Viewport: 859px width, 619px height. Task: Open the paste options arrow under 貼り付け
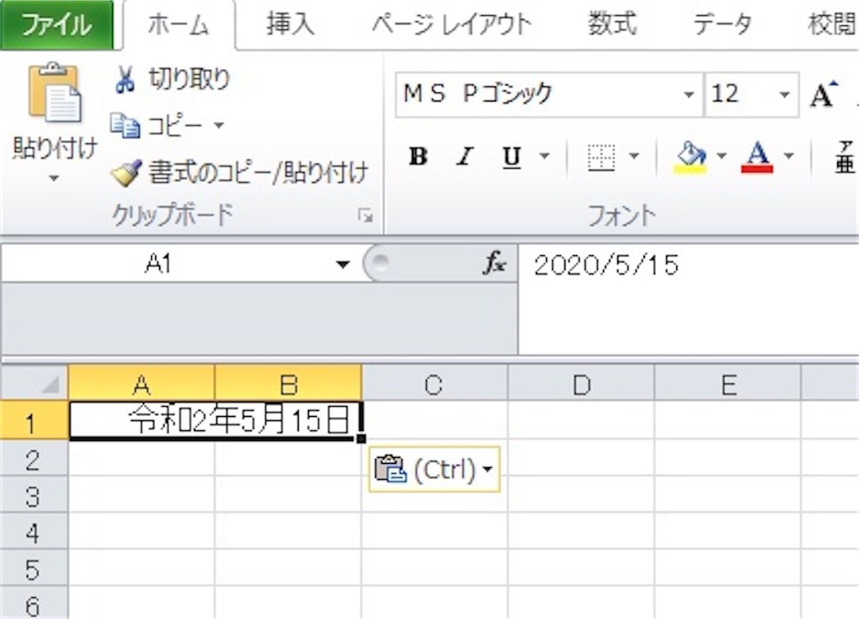[54, 178]
